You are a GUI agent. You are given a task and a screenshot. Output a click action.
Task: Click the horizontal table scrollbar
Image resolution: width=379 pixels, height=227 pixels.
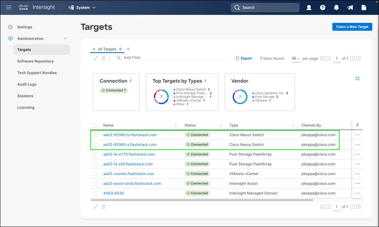[x=202, y=200]
